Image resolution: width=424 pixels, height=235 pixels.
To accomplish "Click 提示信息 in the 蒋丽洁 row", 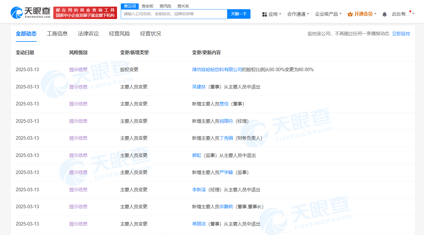I will [x=78, y=224].
